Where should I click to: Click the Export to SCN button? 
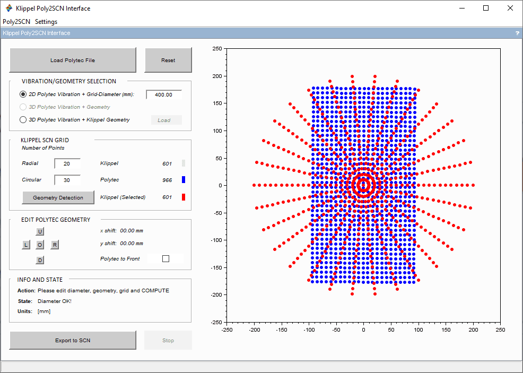tap(73, 340)
